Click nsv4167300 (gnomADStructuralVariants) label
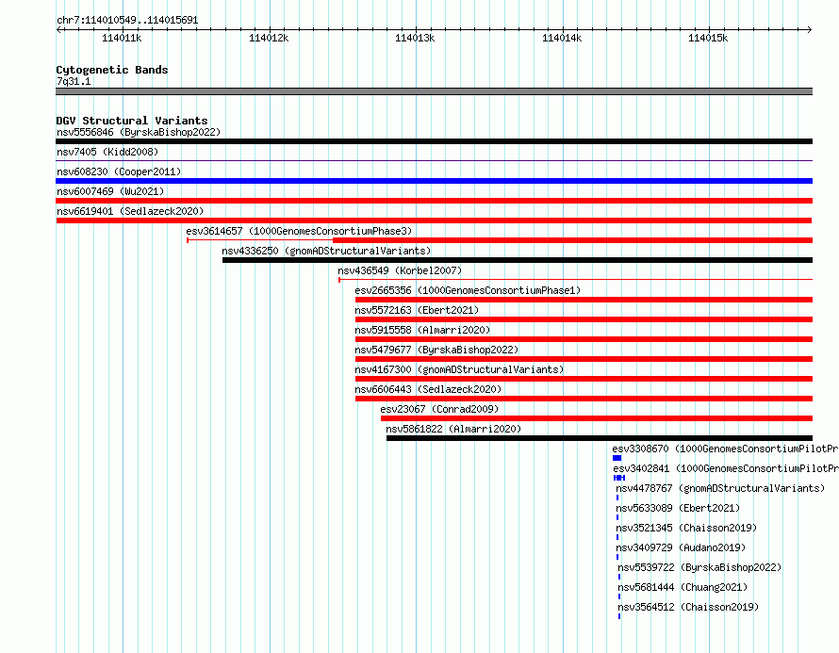Viewport: 839px width, 653px height. coord(459,369)
